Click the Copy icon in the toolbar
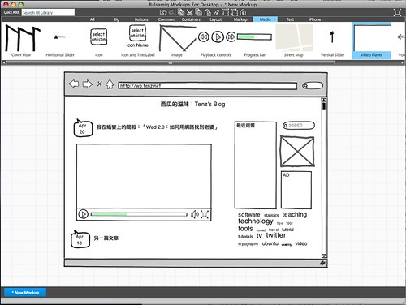This screenshot has width=406, height=305. click(199, 12)
